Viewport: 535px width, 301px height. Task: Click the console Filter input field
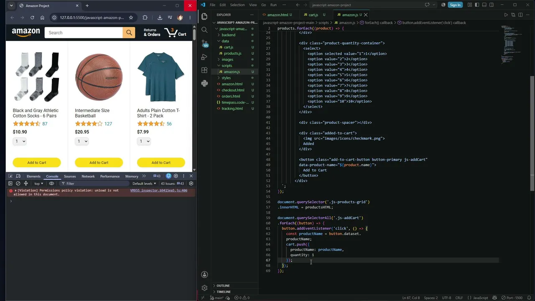point(94,184)
